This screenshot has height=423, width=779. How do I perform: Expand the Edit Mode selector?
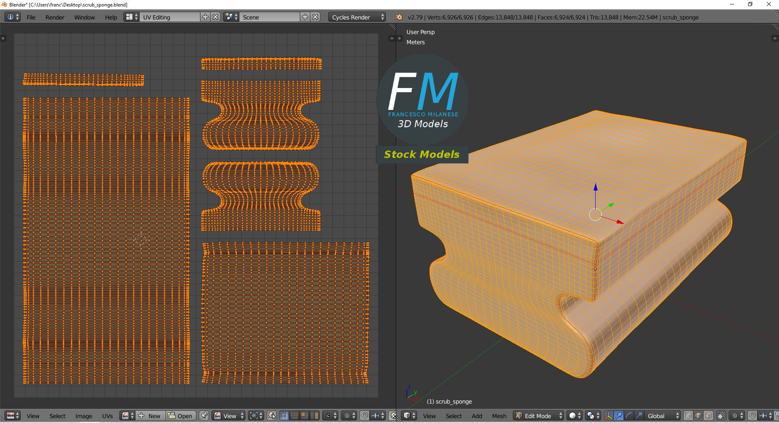[538, 416]
